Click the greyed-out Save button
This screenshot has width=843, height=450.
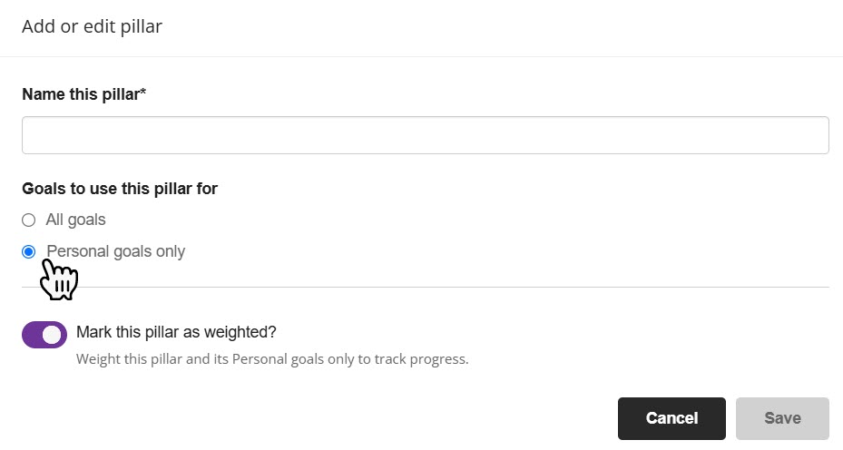pyautogui.click(x=782, y=418)
